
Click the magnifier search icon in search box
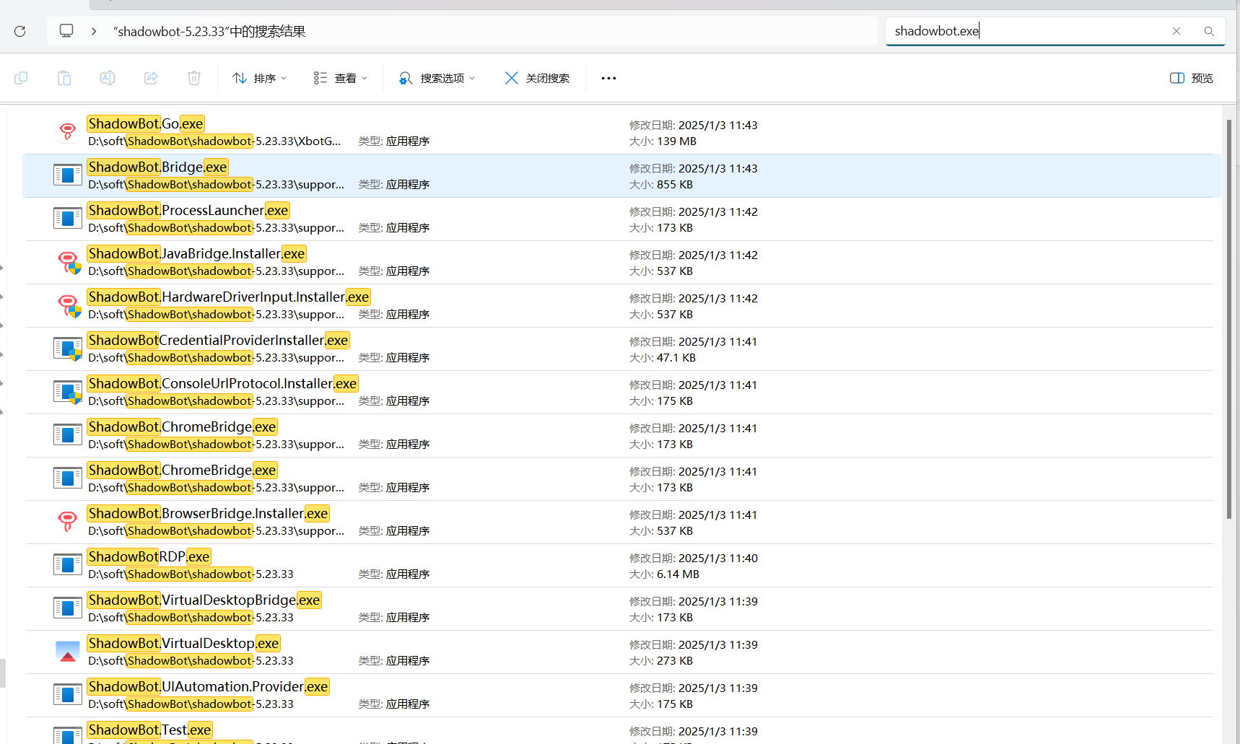(1209, 31)
